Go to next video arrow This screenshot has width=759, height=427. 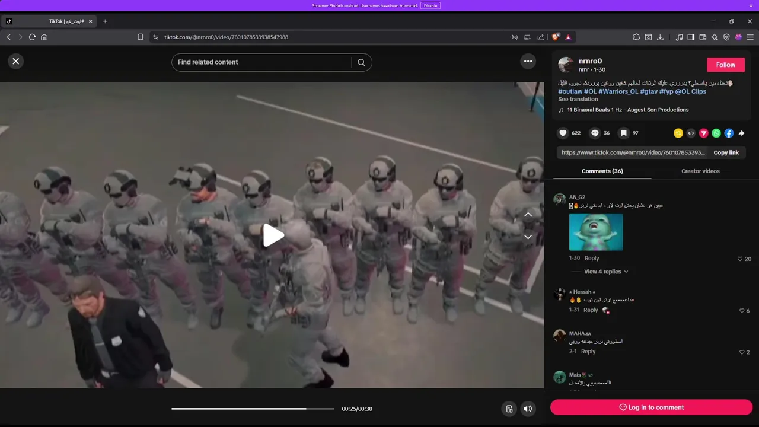coord(528,237)
